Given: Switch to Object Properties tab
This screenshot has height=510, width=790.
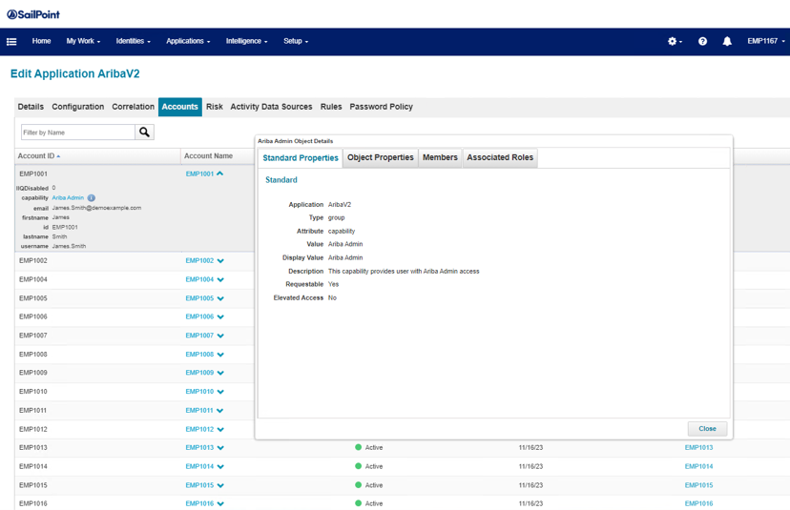Looking at the screenshot, I should 381,157.
